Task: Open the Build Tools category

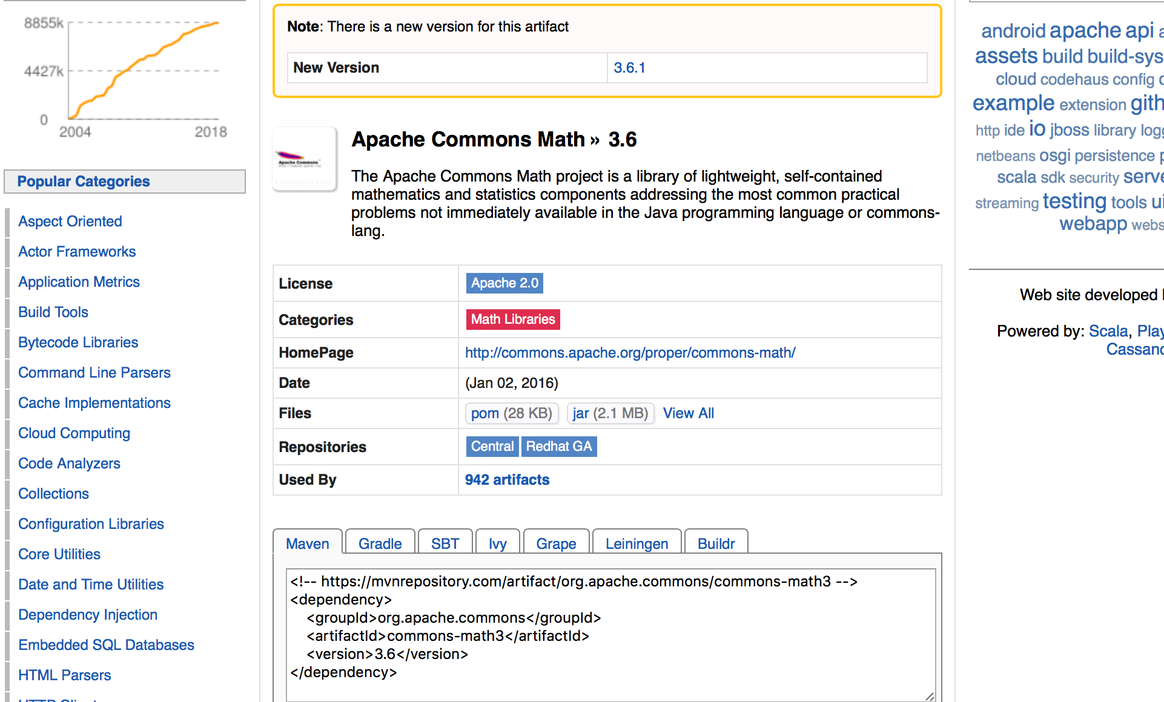Action: click(x=53, y=312)
